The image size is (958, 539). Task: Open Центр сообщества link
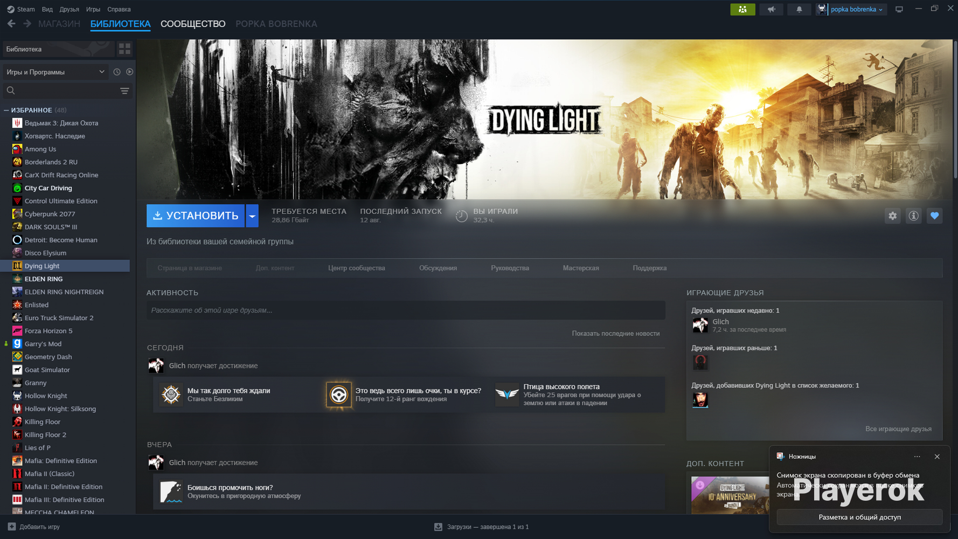point(357,268)
